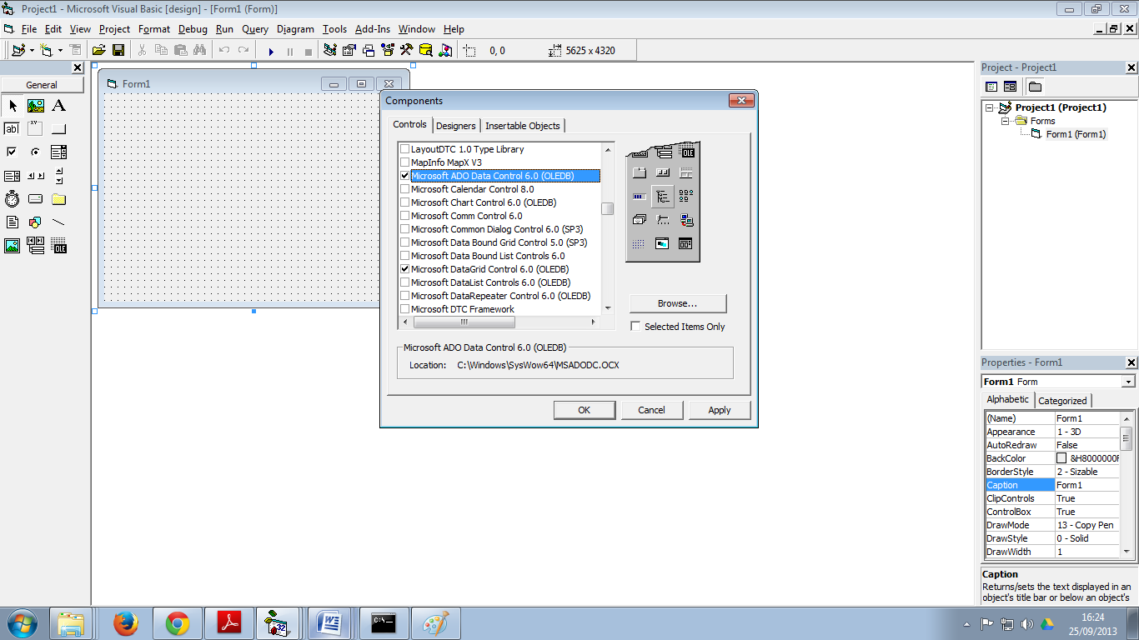This screenshot has height=640, width=1139.
Task: Open the Data View Window toolbar icon
Action: click(x=426, y=51)
